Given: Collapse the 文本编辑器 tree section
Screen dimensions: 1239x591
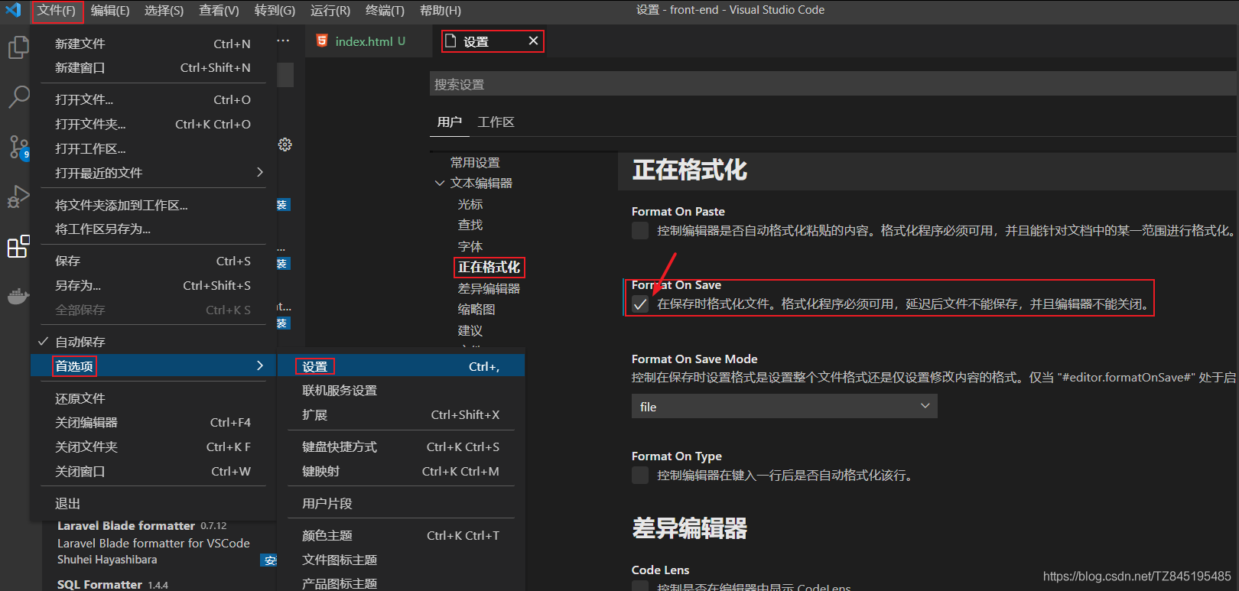Looking at the screenshot, I should click(x=440, y=183).
